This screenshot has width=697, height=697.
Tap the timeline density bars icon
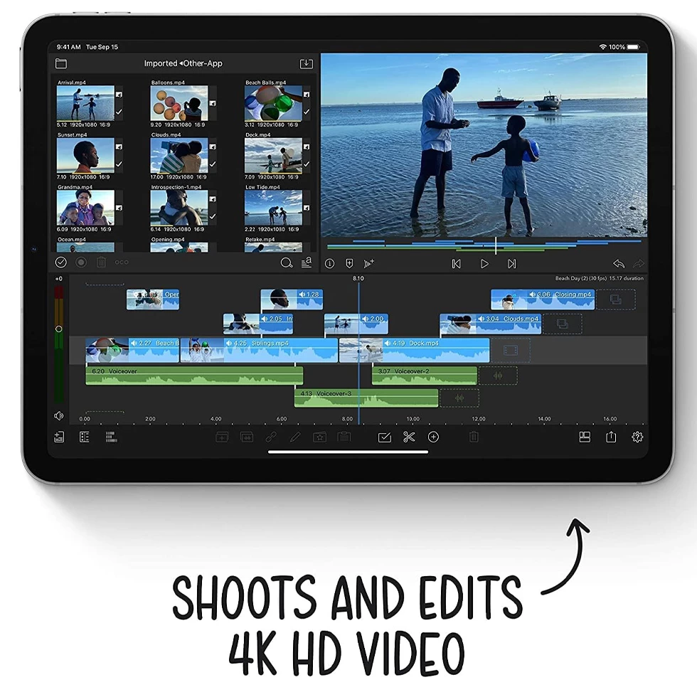[x=111, y=437]
